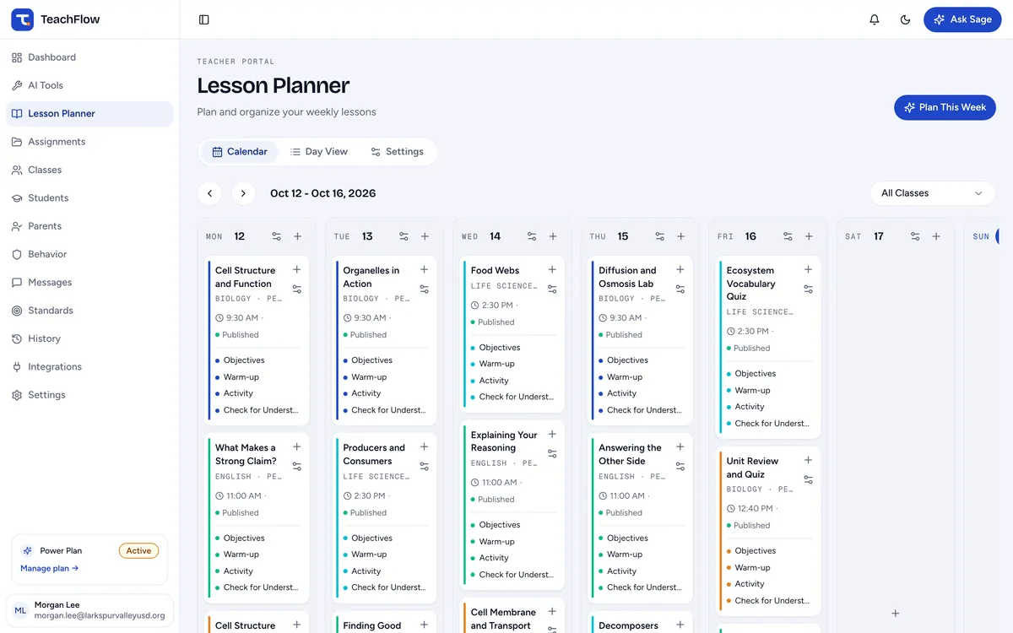Click plus on What Makes a Strong Claim card
This screenshot has height=633, width=1013.
pyautogui.click(x=296, y=446)
